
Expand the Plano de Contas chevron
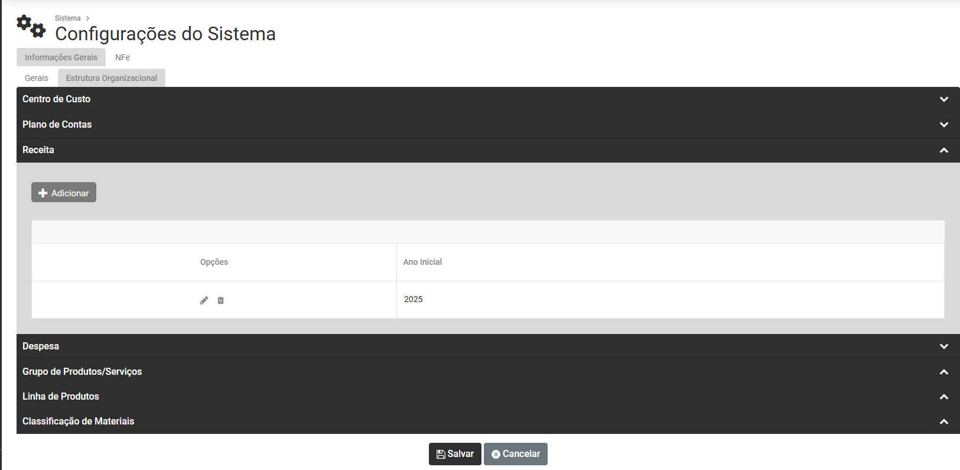943,125
